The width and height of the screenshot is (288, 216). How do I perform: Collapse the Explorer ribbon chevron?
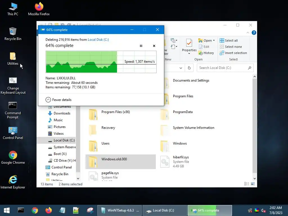[247, 33]
